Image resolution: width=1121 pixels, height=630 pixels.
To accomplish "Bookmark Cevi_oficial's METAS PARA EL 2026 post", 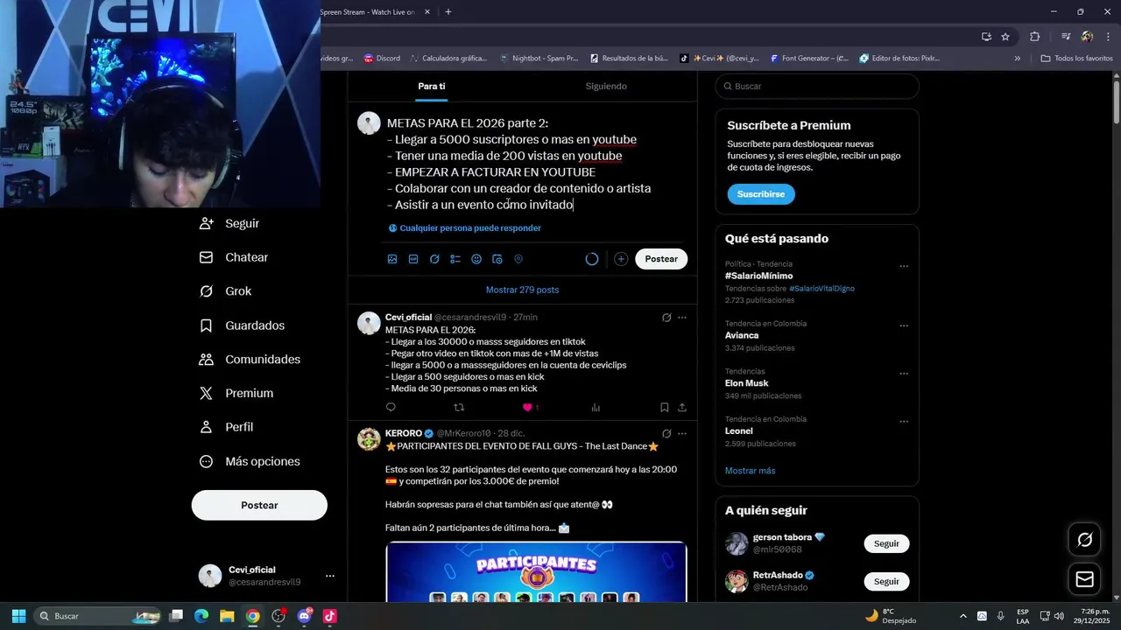I will point(665,407).
